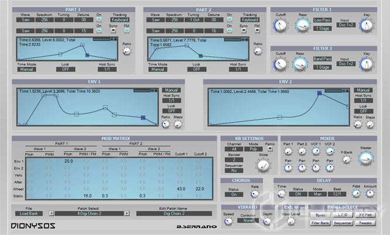Click the Mixer F-Bank knob
This screenshot has width=390, height=235.
[x=347, y=160]
